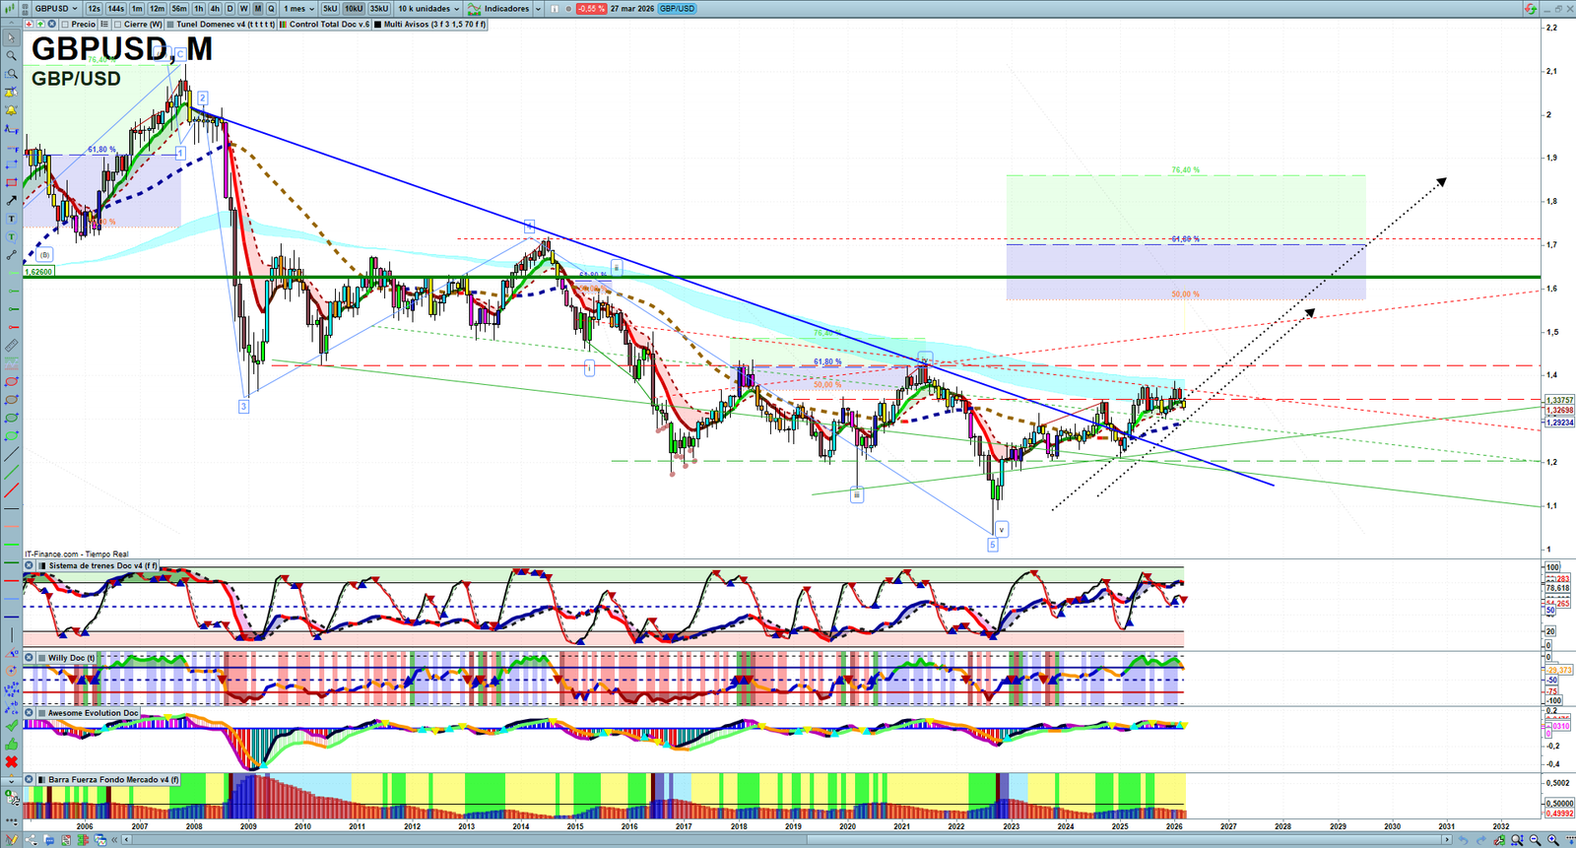Toggle the Precio checkbox
The height and width of the screenshot is (848, 1576).
coord(66,25)
